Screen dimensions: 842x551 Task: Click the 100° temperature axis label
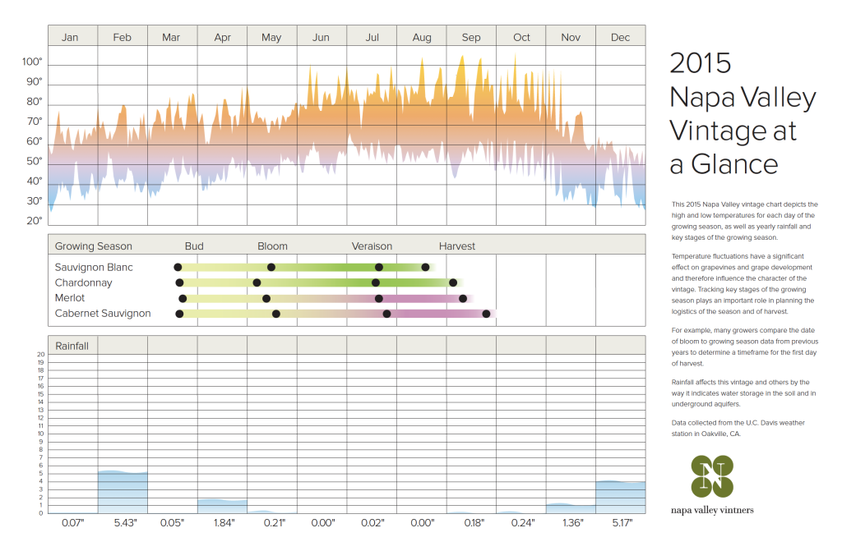click(32, 62)
